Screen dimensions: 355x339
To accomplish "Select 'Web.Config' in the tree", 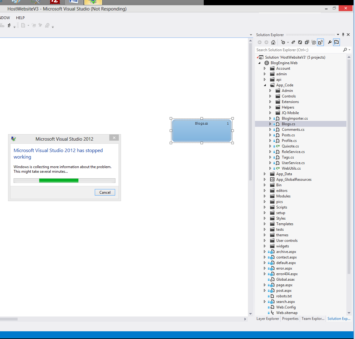I will [286, 307].
